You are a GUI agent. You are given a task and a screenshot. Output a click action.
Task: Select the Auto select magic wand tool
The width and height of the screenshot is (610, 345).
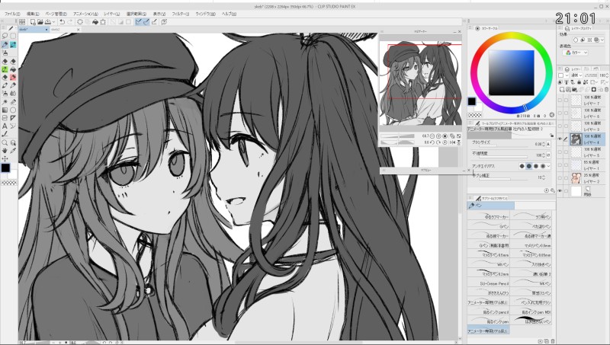(x=5, y=102)
